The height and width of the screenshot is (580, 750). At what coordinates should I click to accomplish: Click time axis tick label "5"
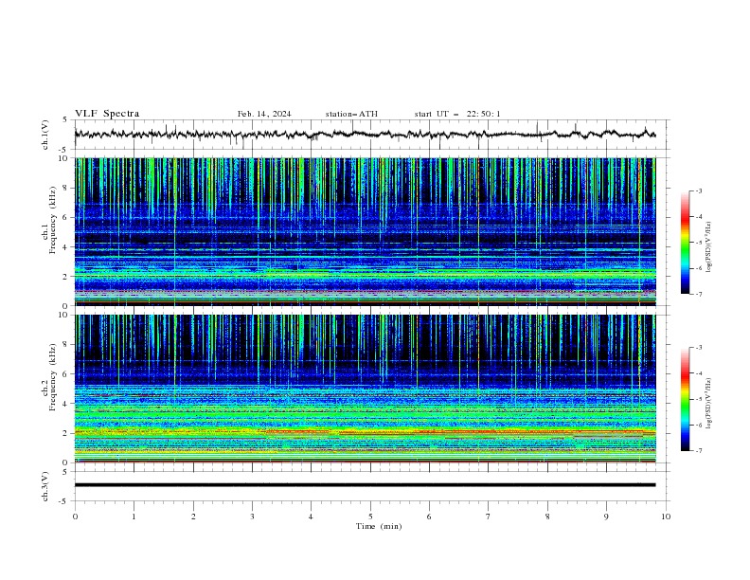[370, 517]
